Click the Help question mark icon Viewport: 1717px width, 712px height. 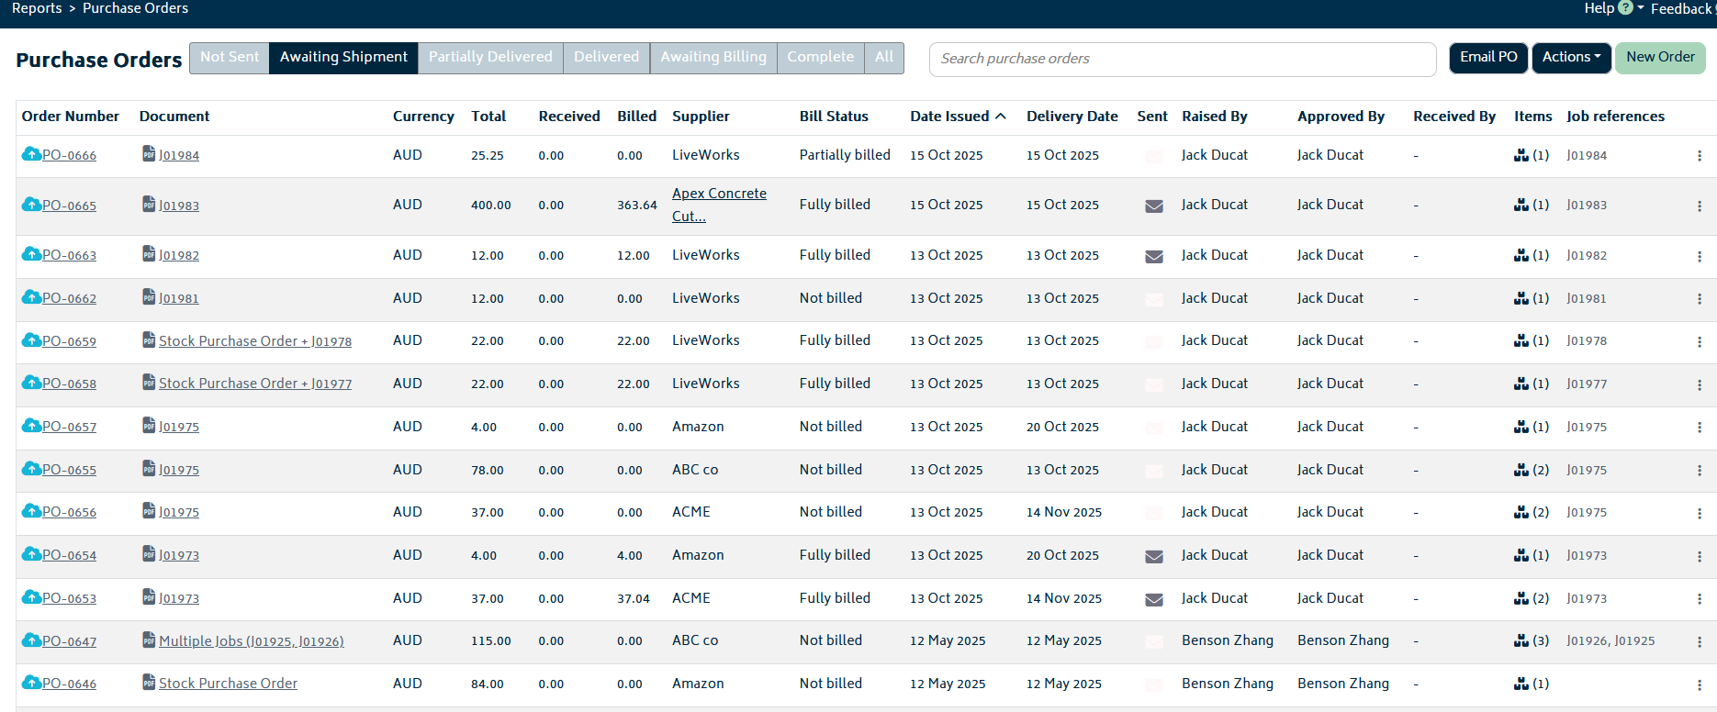pos(1625,8)
